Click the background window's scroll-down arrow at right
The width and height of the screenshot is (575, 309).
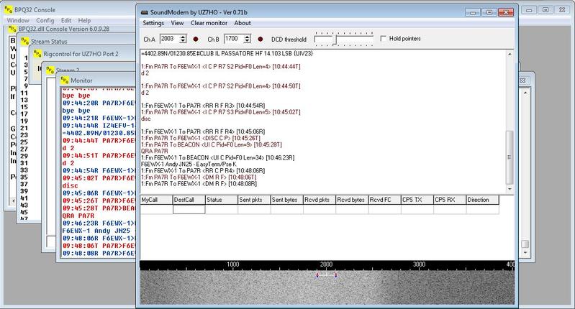pos(525,253)
